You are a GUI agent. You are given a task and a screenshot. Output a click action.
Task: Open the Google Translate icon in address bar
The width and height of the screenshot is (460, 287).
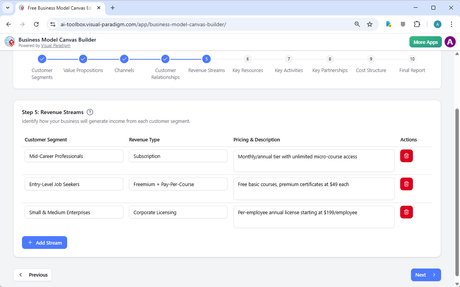coord(388,24)
